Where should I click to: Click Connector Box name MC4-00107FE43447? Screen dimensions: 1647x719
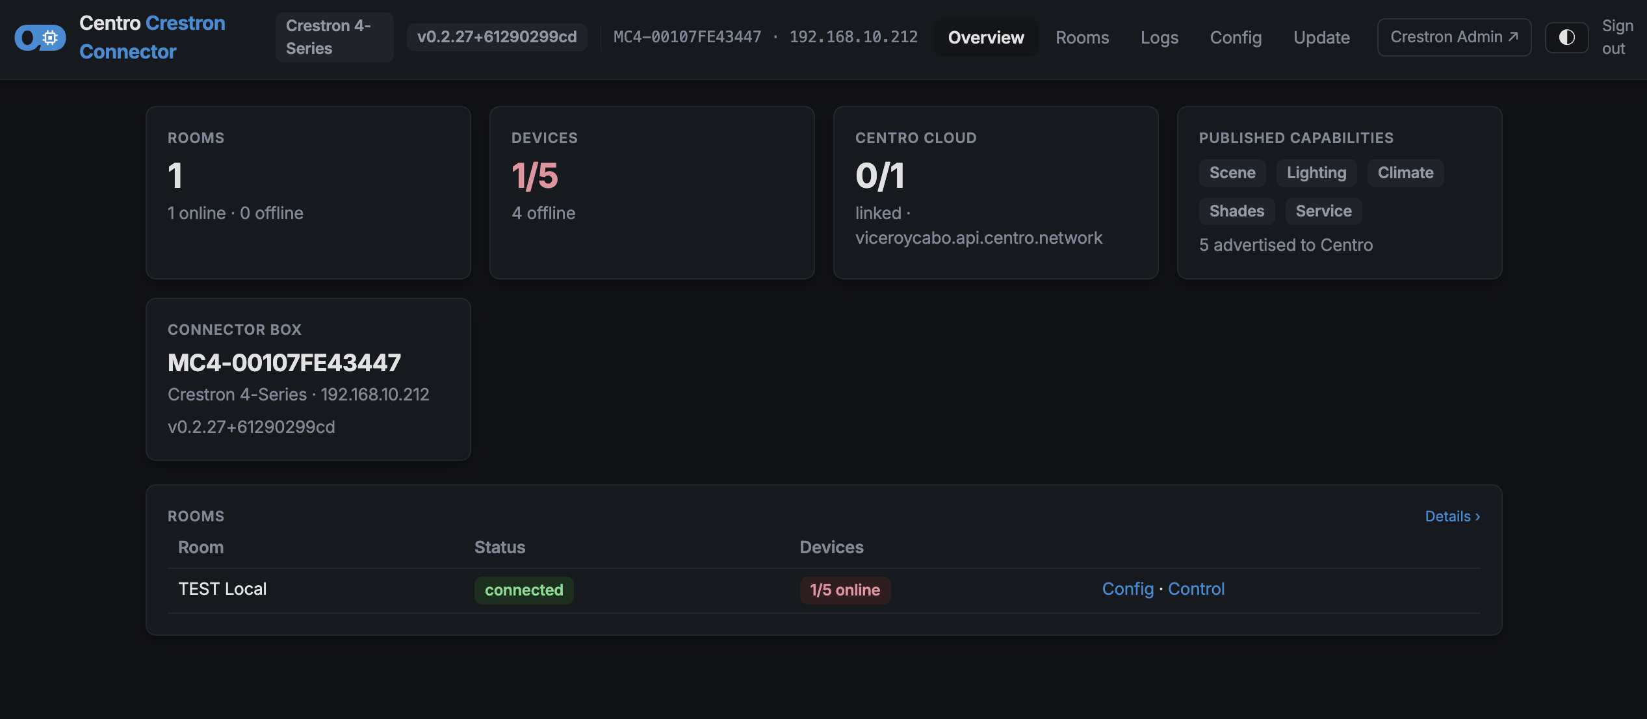[284, 363]
